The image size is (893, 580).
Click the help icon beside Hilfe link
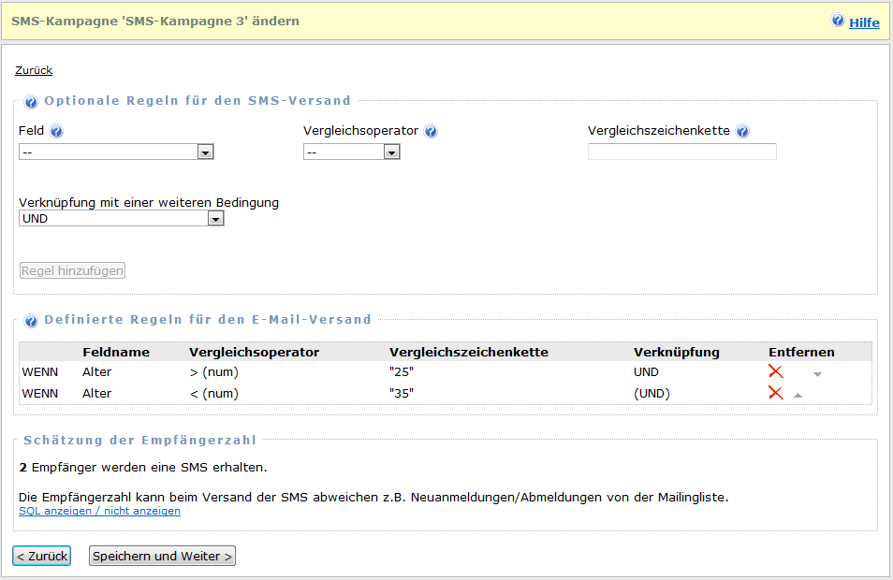(838, 21)
